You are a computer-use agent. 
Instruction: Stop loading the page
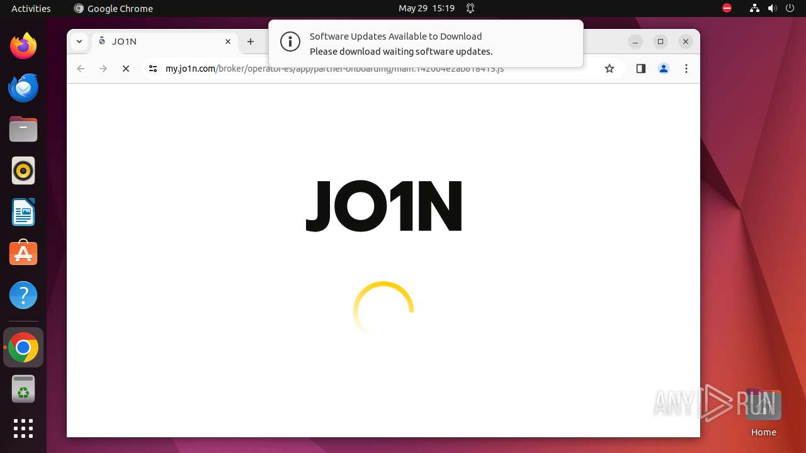point(126,69)
